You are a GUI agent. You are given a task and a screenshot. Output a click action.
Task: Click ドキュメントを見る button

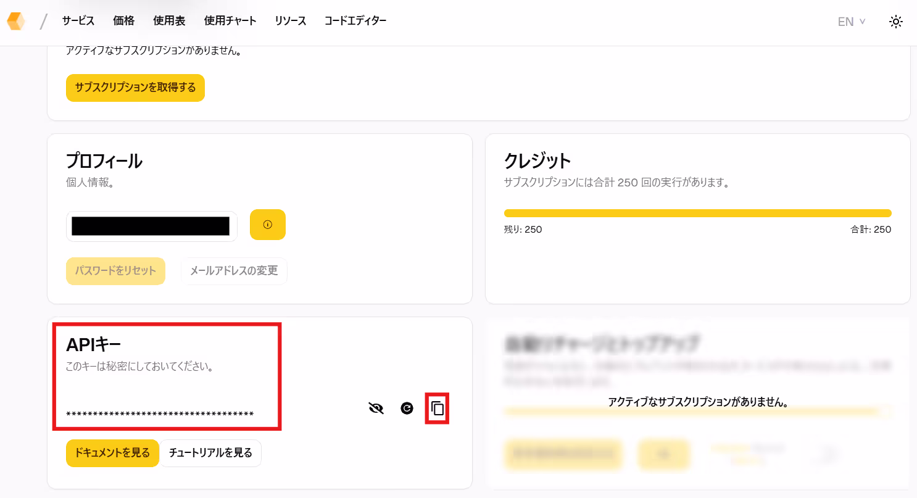112,453
